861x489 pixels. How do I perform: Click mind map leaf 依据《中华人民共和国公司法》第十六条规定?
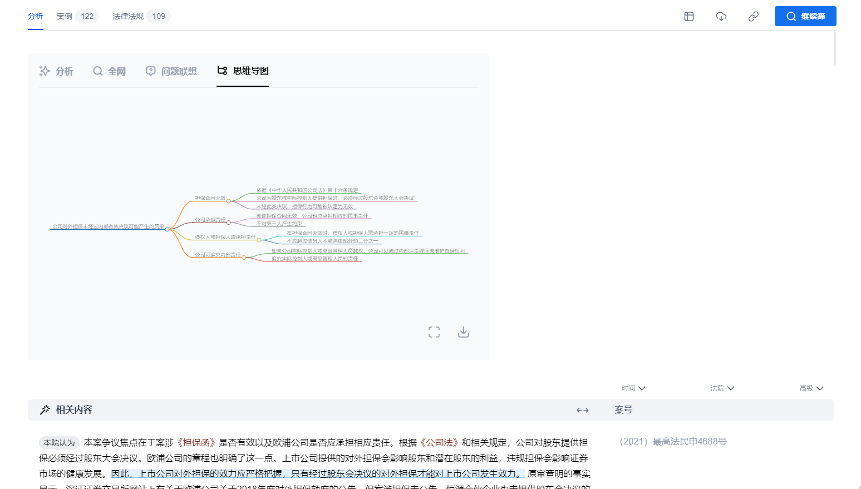307,190
